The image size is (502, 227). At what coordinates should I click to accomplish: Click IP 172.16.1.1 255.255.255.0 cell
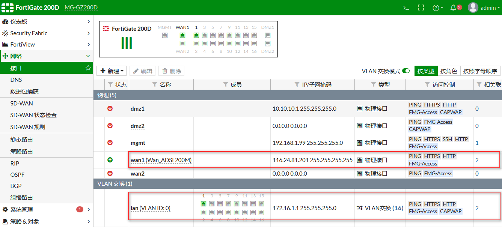305,208
